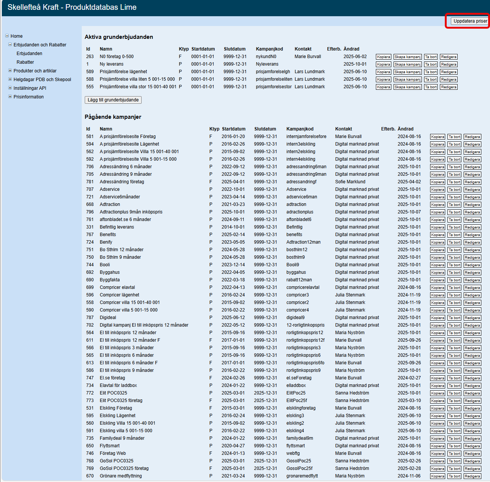
Task: Collapse Erbjudanden och Rabatter tree node
Action: [10, 45]
